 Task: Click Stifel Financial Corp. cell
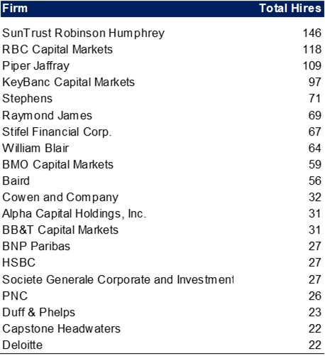57,131
